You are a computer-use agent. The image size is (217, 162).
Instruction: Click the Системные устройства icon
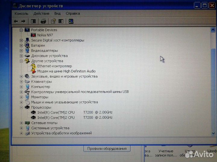(27, 128)
